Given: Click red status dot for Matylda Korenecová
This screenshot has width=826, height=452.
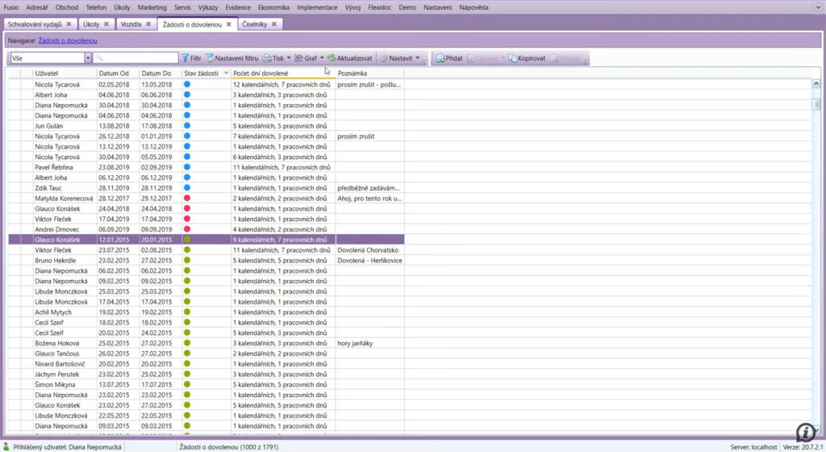Looking at the screenshot, I should 187,198.
